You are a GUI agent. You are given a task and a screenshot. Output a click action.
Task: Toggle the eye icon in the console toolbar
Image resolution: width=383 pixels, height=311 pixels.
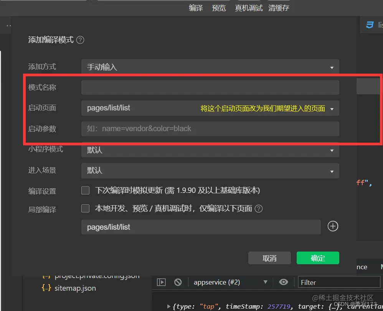click(x=284, y=282)
